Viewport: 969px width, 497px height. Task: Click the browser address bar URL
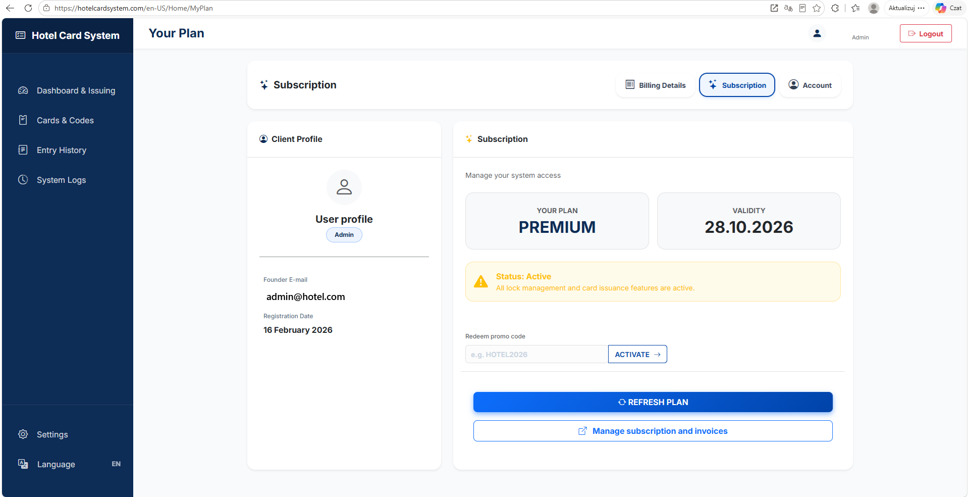pos(134,8)
